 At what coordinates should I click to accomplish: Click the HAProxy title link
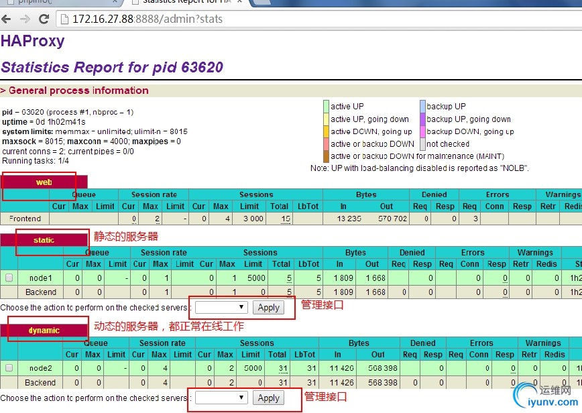33,41
